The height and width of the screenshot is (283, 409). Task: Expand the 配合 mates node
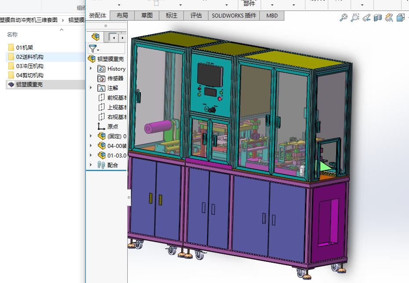pos(91,165)
